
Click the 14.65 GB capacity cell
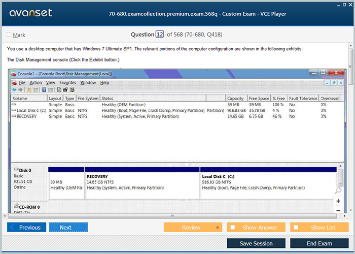point(235,116)
